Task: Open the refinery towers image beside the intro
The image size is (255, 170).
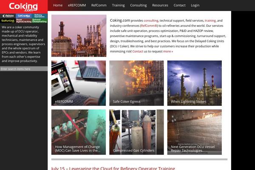Action: point(79,36)
